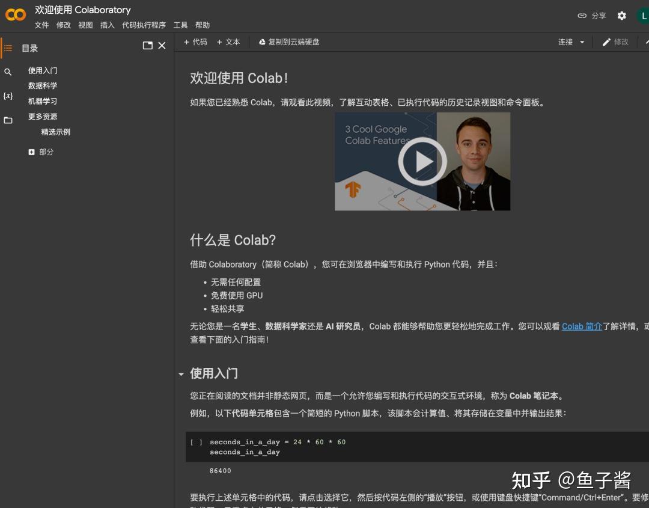Screen dimensions: 649x508
Task: Jump to 机器学习 in table of contents
Action: [x=43, y=101]
